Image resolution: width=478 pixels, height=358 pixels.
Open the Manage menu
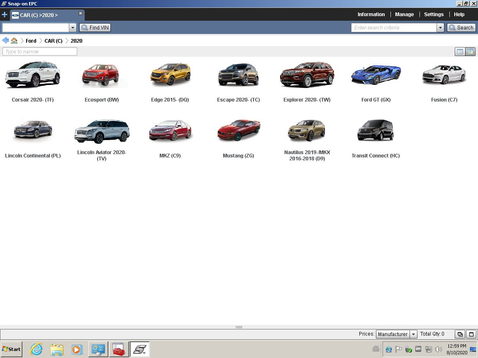pyautogui.click(x=404, y=15)
